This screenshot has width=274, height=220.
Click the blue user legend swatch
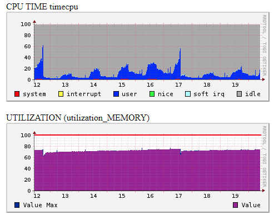116,94
